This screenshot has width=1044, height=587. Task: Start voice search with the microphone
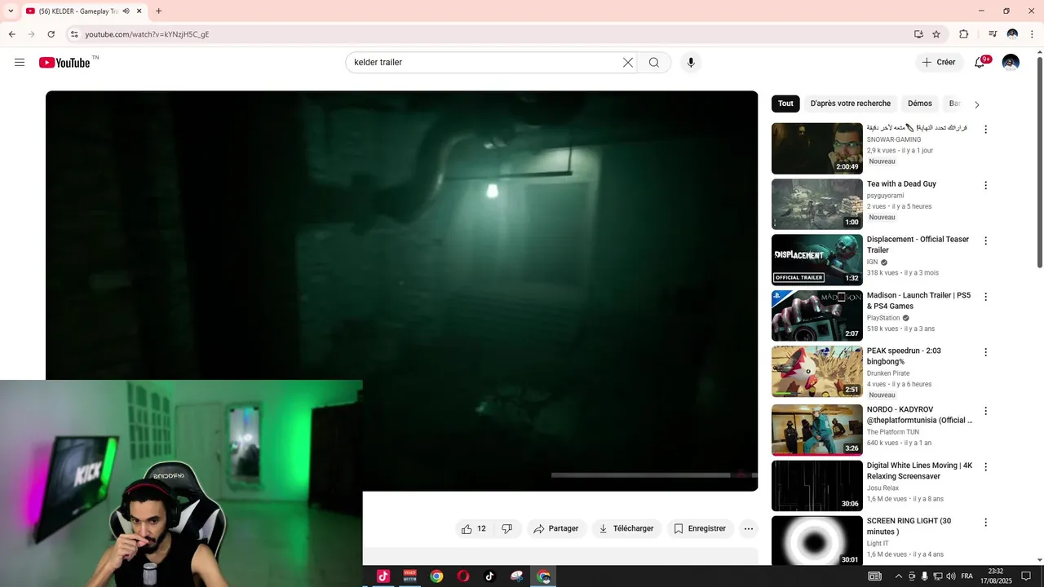click(x=691, y=63)
